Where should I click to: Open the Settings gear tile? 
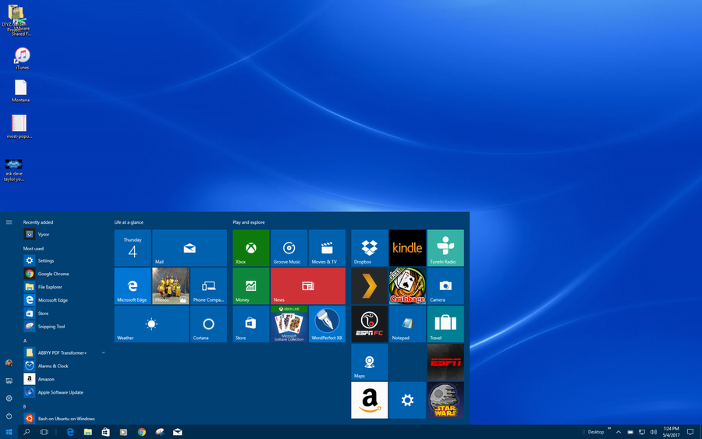click(407, 400)
